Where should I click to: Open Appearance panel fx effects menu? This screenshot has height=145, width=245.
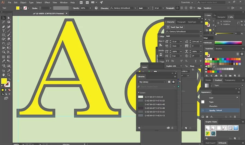(x=211, y=117)
